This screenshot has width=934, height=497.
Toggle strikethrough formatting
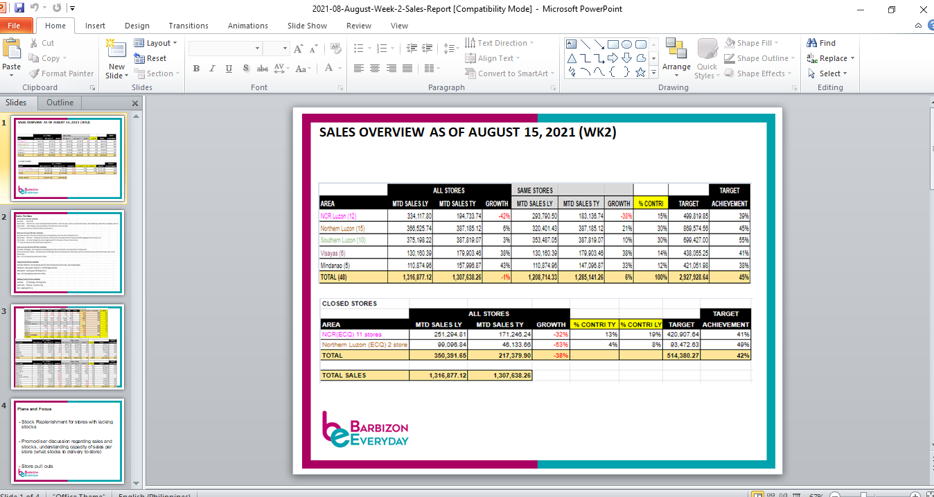[x=263, y=69]
